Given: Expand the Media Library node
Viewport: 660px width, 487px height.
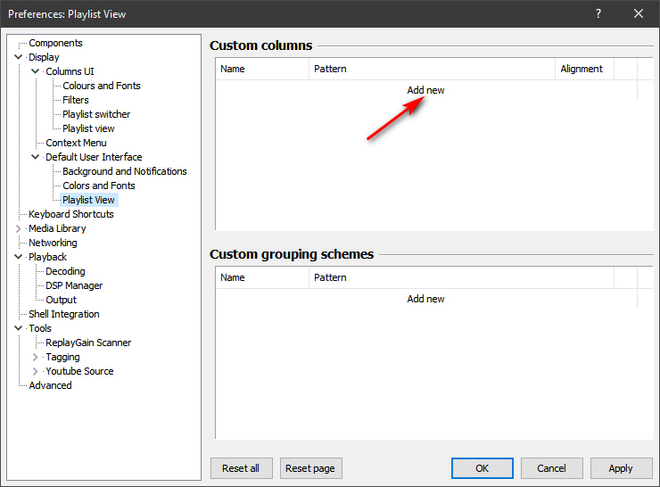Looking at the screenshot, I should pos(19,228).
